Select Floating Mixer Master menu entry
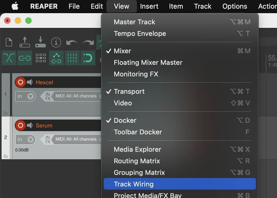This screenshot has height=198, width=277. 180,62
